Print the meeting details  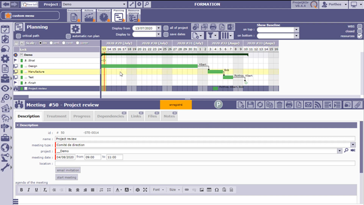[x=289, y=105]
